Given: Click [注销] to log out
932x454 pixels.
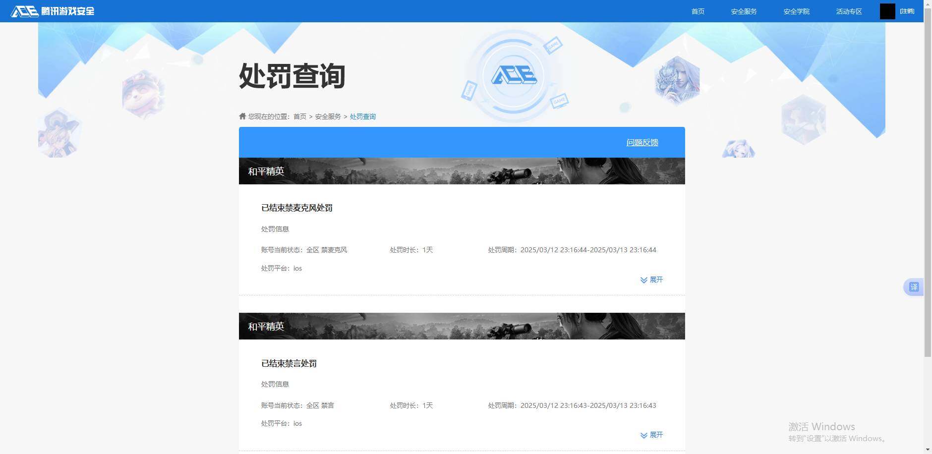Looking at the screenshot, I should pos(907,10).
